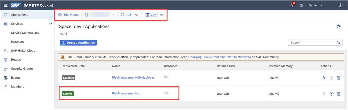Screen dimensions: 348x110
Task: Click the refresh icon at top right
Action: click(338, 26)
